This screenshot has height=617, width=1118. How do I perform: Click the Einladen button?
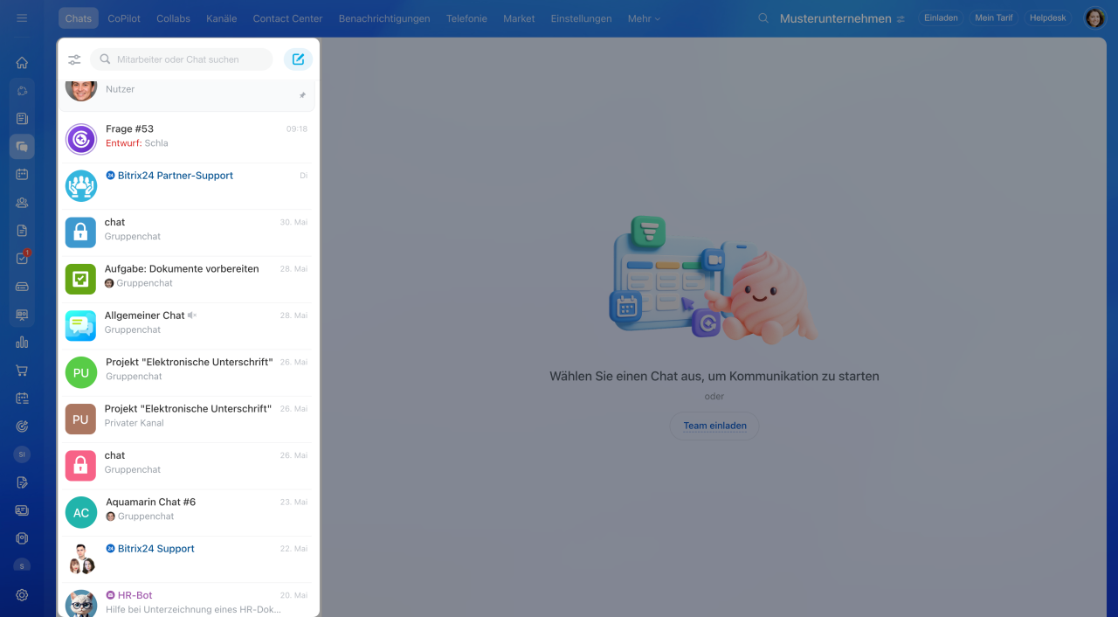tap(941, 18)
